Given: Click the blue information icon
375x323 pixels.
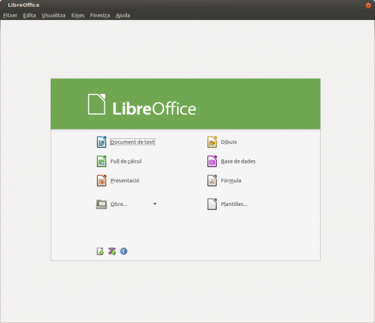Looking at the screenshot, I should [x=124, y=252].
